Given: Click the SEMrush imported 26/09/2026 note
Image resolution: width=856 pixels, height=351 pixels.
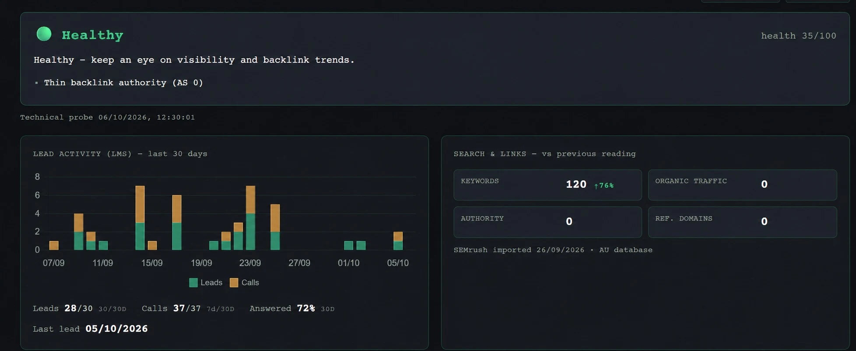Looking at the screenshot, I should click(x=553, y=250).
